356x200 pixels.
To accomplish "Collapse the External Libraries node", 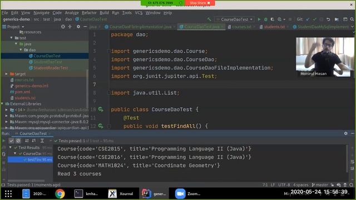I will 2,104.
